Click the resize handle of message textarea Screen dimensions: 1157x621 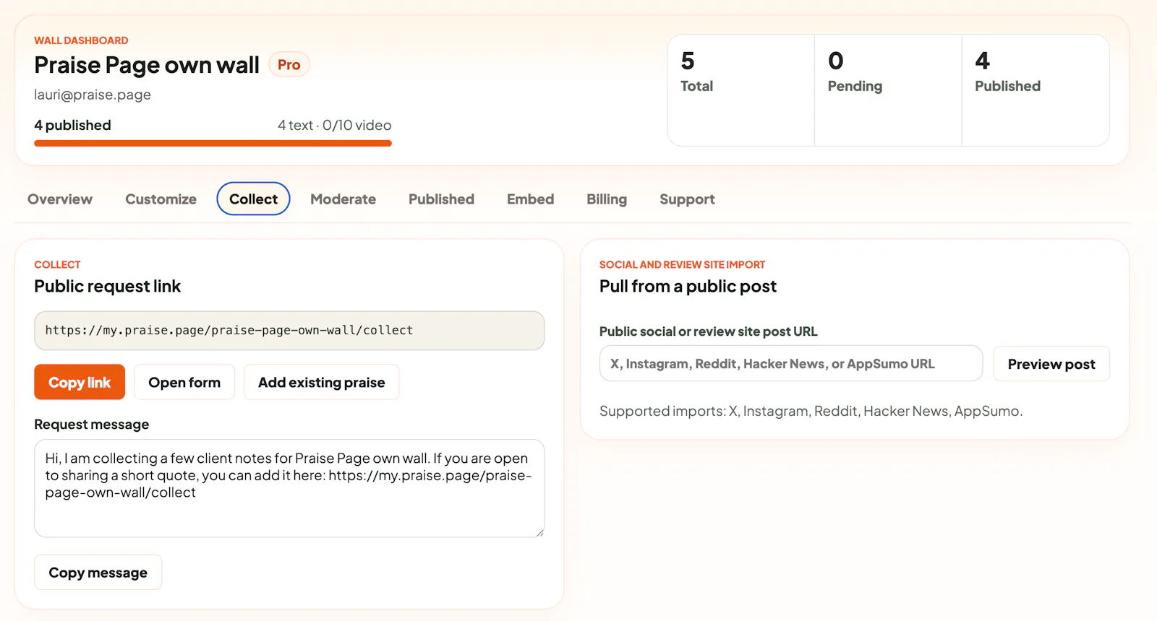pyautogui.click(x=539, y=532)
